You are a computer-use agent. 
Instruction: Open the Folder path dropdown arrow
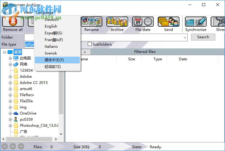coord(185,38)
